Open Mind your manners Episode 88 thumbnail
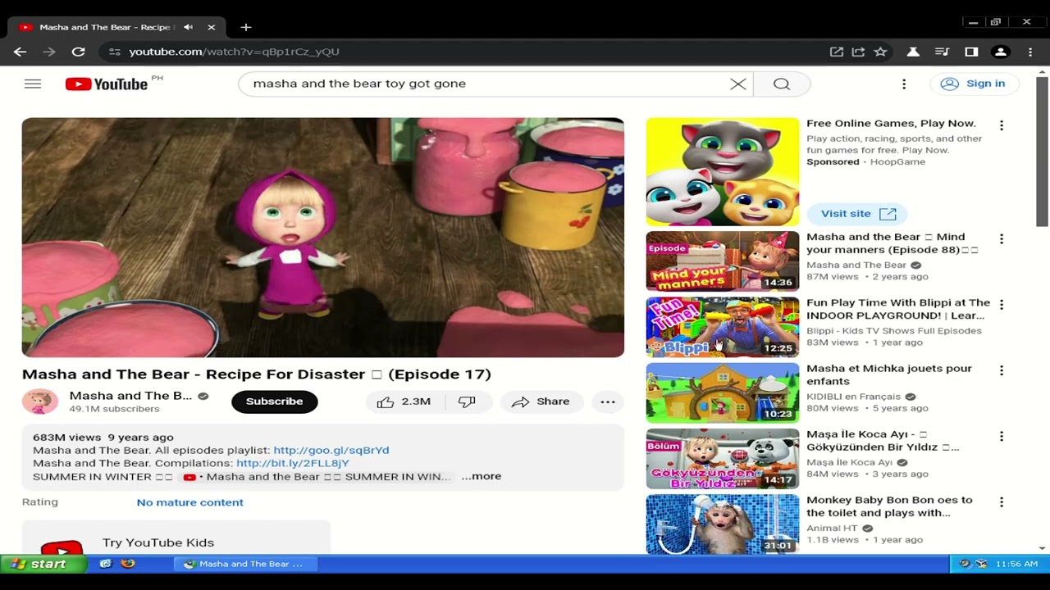Screen dimensions: 1050x590 [x=723, y=261]
